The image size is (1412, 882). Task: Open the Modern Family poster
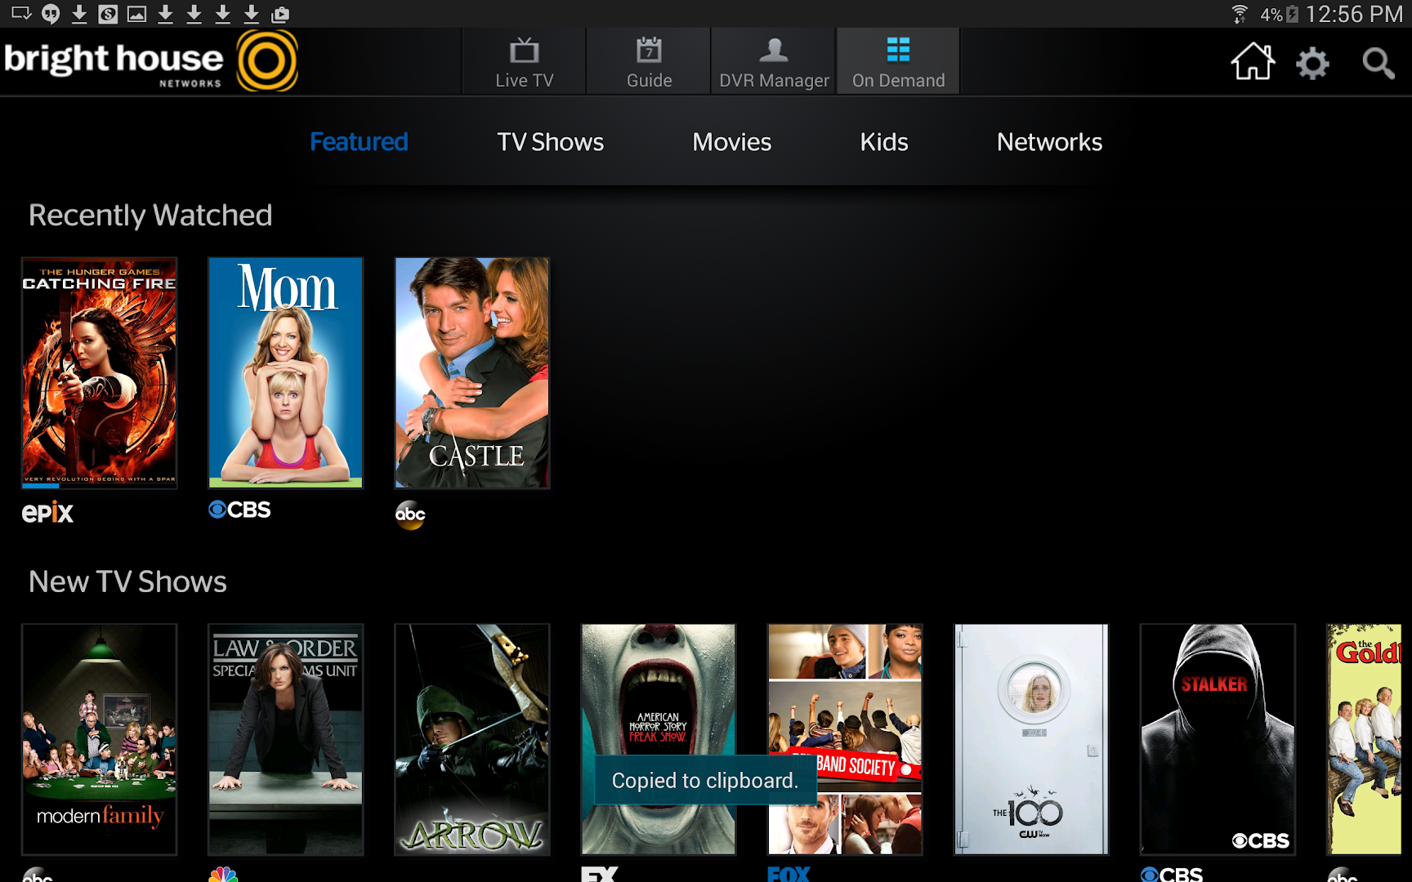click(x=99, y=740)
